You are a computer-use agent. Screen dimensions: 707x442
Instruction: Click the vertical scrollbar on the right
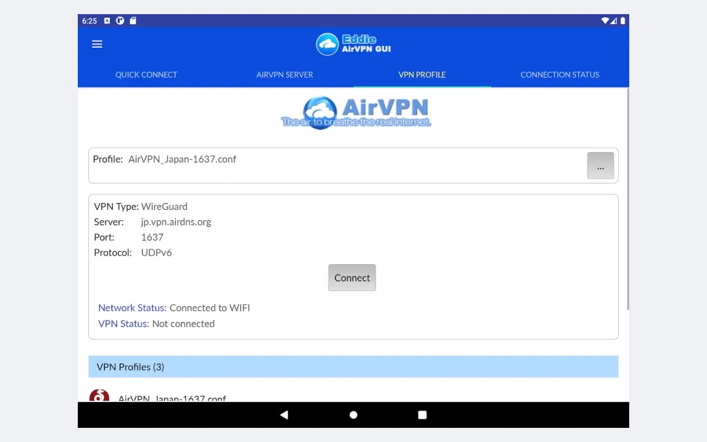[x=627, y=199]
